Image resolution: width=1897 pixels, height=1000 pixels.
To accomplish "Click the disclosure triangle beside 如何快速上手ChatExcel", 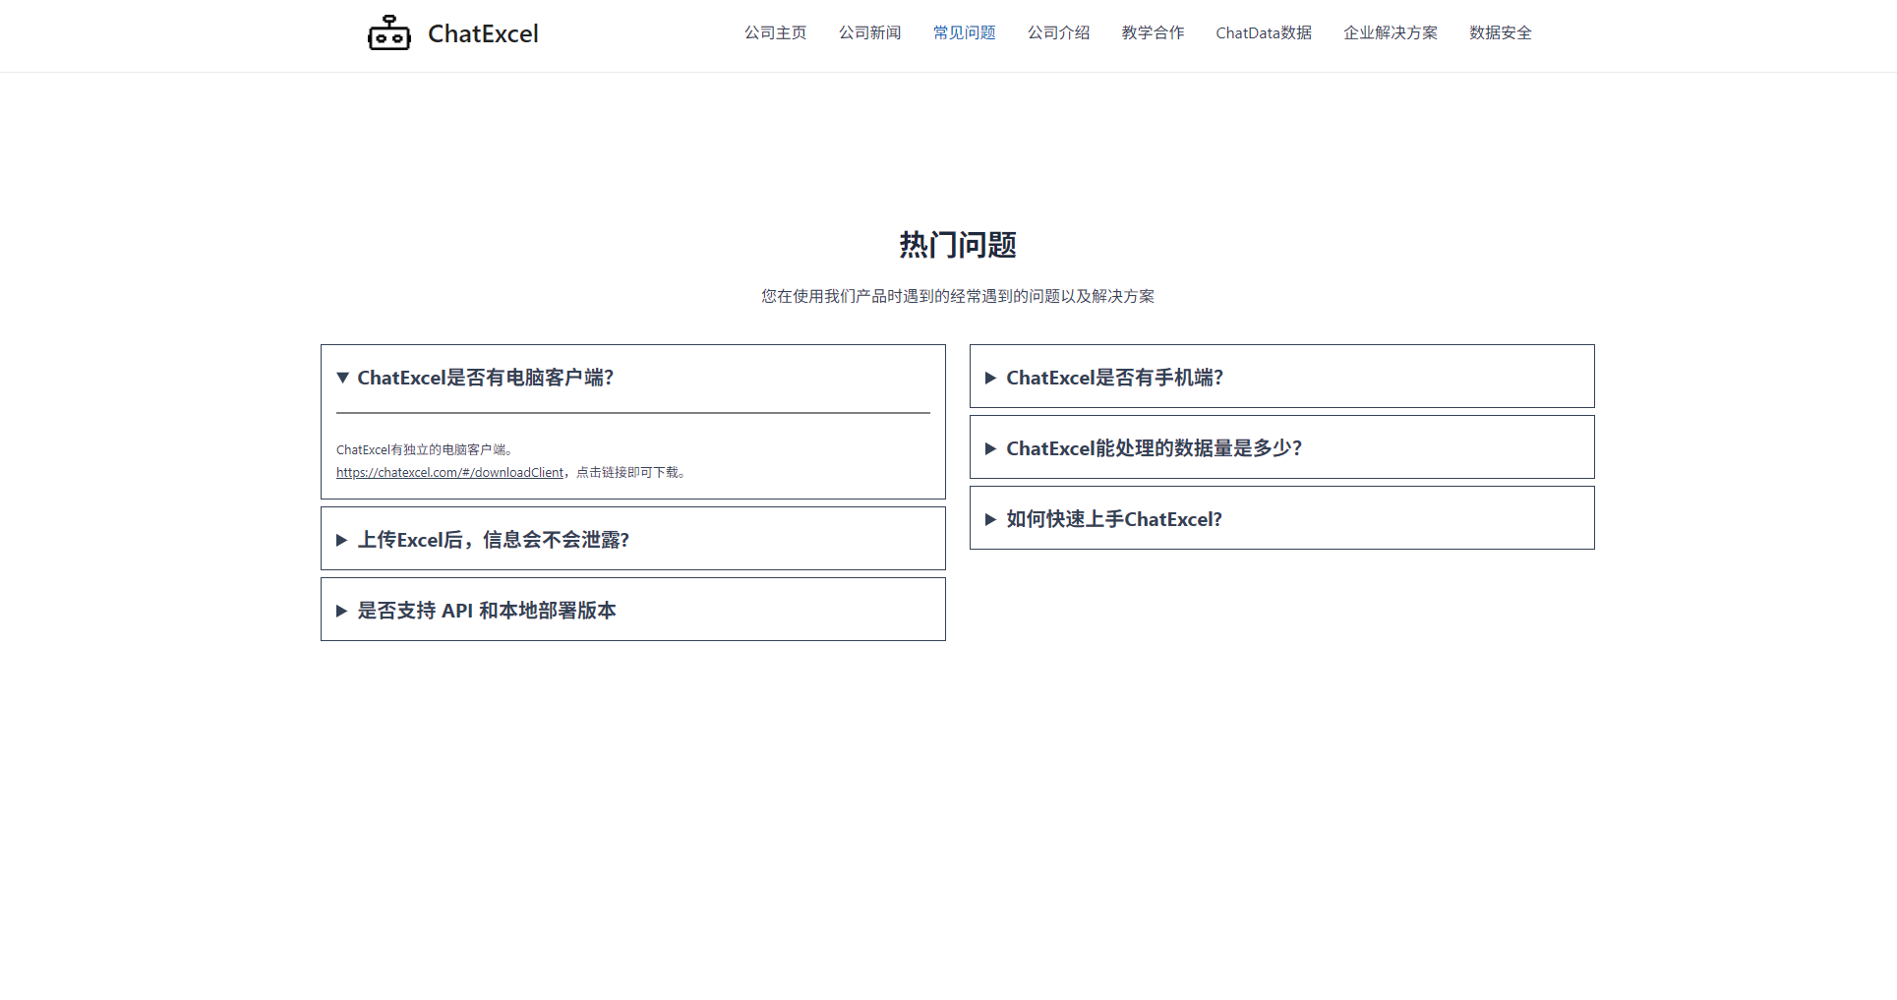I will click(x=990, y=518).
